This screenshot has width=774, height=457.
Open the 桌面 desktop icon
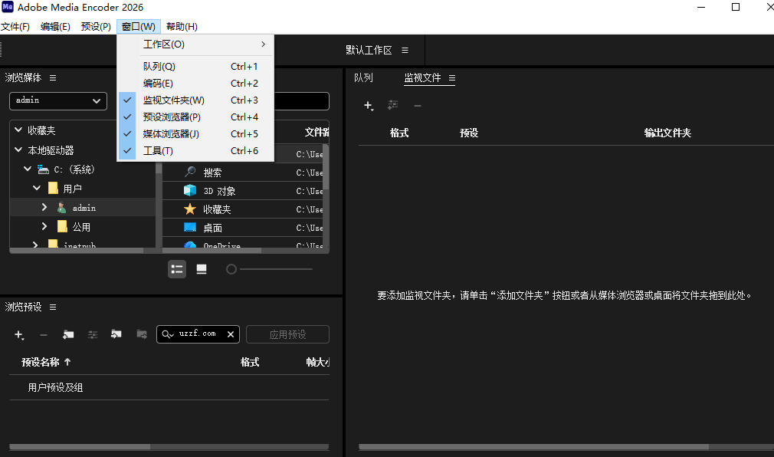[x=190, y=227]
